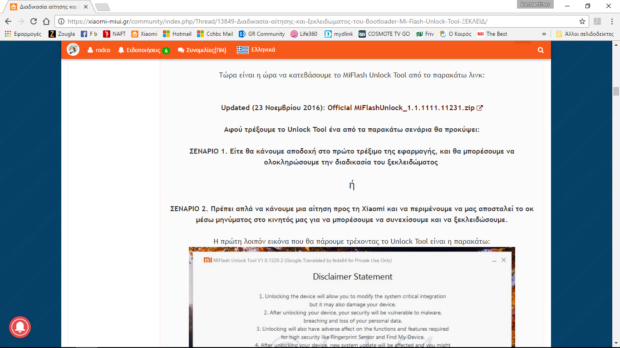Click the user avatar in forum header
Image resolution: width=620 pixels, height=348 pixels.
[x=73, y=50]
